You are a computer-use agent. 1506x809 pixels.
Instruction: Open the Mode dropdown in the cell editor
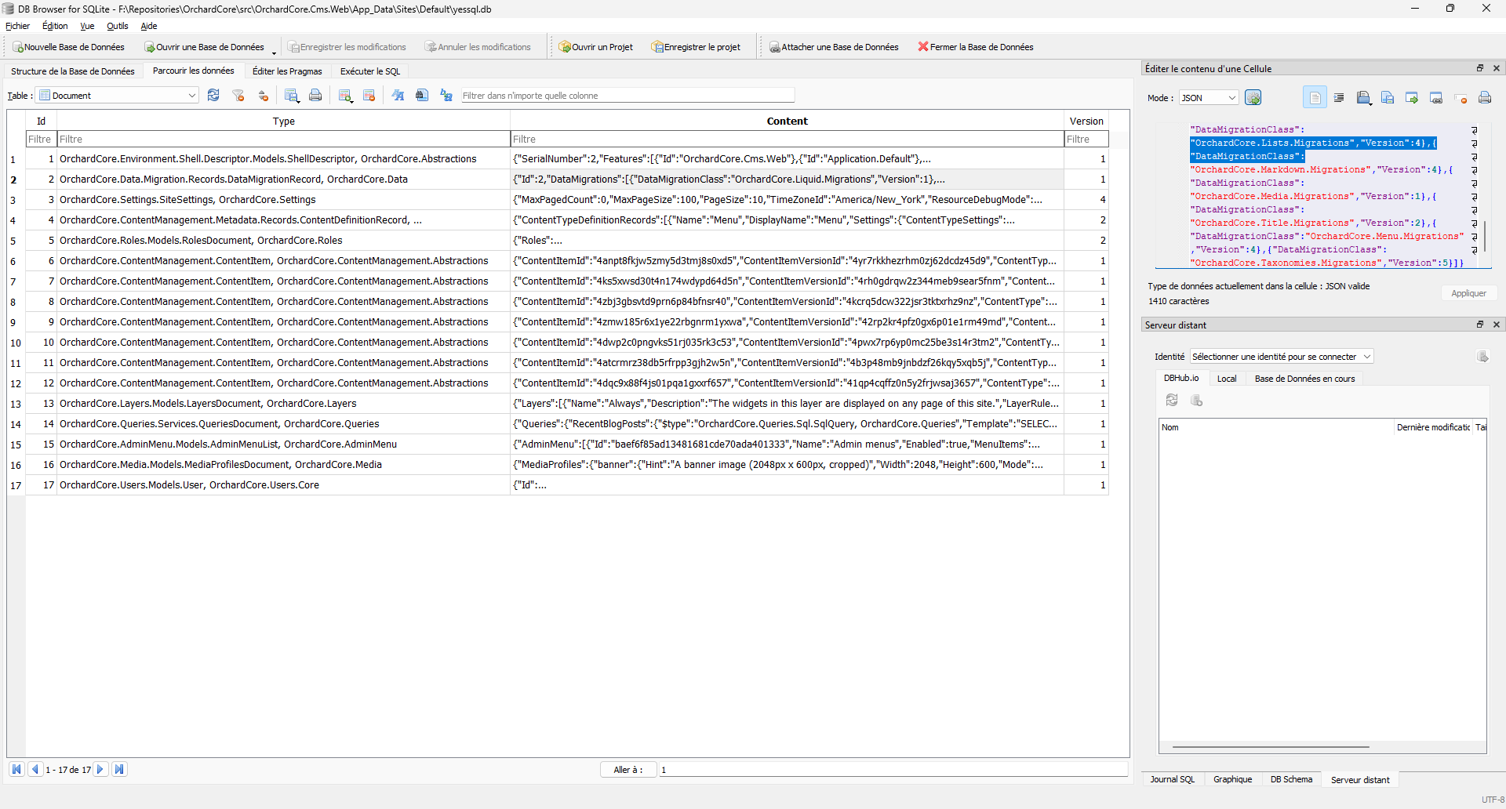pos(1229,97)
